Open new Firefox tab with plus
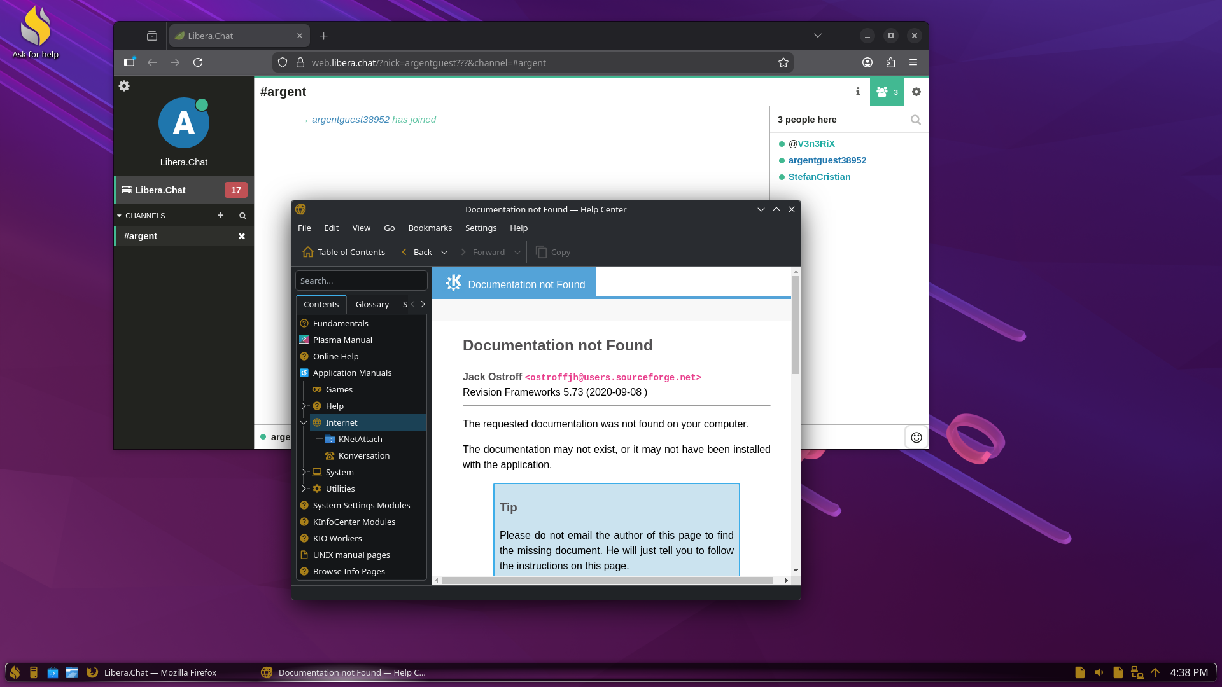1222x687 pixels. point(324,36)
